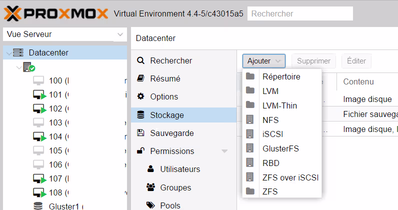The width and height of the screenshot is (398, 210).
Task: Select ZFS over iSCSI storage type
Action: [290, 177]
